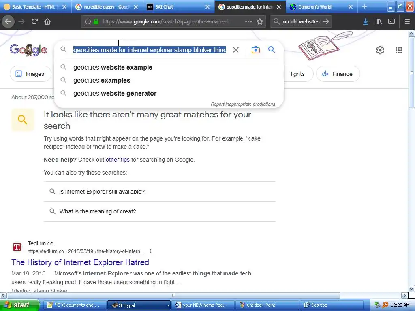Click the vertical scrollbar up arrow
The image size is (415, 311).
412,33
